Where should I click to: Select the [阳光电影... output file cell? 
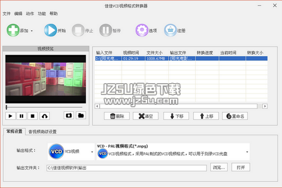pyautogui.click(x=182, y=58)
